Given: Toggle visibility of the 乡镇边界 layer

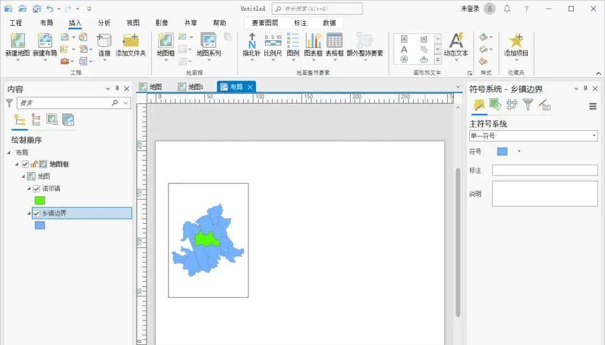Looking at the screenshot, I should click(36, 213).
